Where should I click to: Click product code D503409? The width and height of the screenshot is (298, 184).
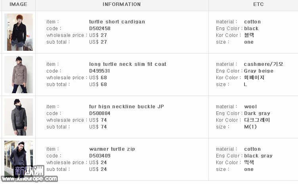(100, 156)
